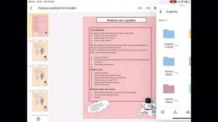Undo the last edit
Screen dimensions: 218x122
(140, 8)
